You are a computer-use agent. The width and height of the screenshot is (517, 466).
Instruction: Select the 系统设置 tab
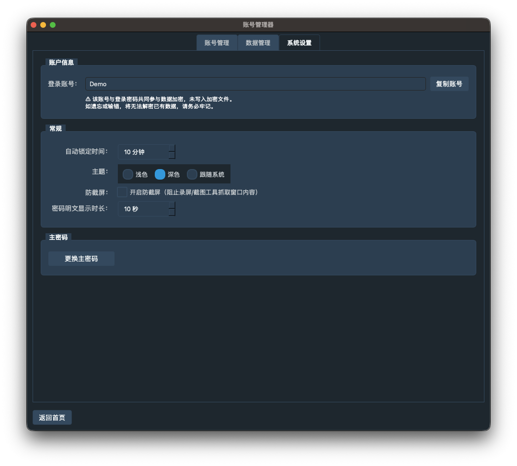[x=299, y=43]
